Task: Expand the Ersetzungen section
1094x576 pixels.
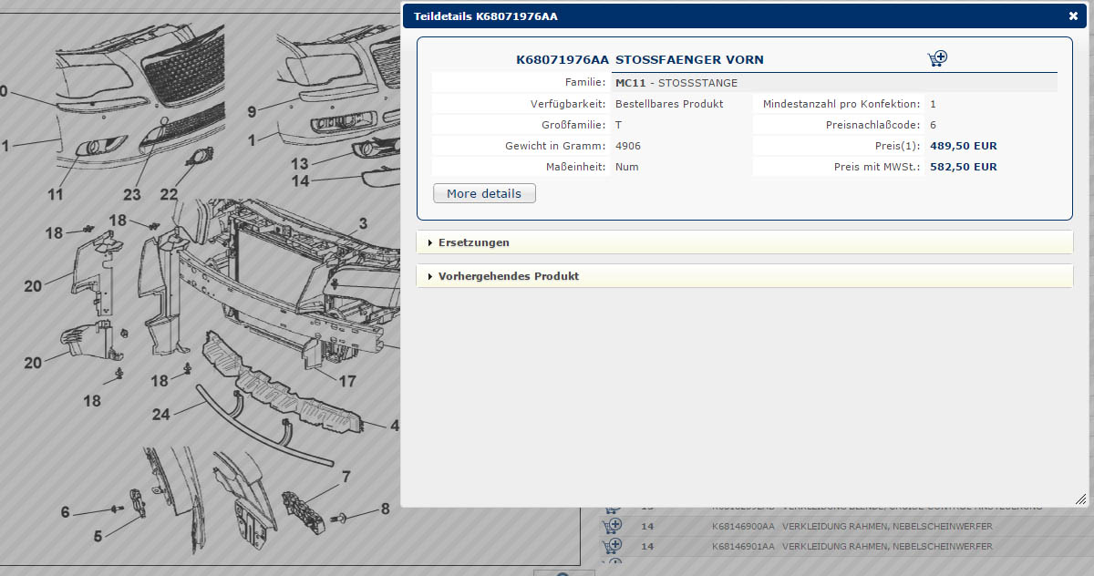Action: tap(473, 242)
